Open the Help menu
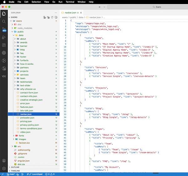188x176 pixels. click(x=91, y=2)
